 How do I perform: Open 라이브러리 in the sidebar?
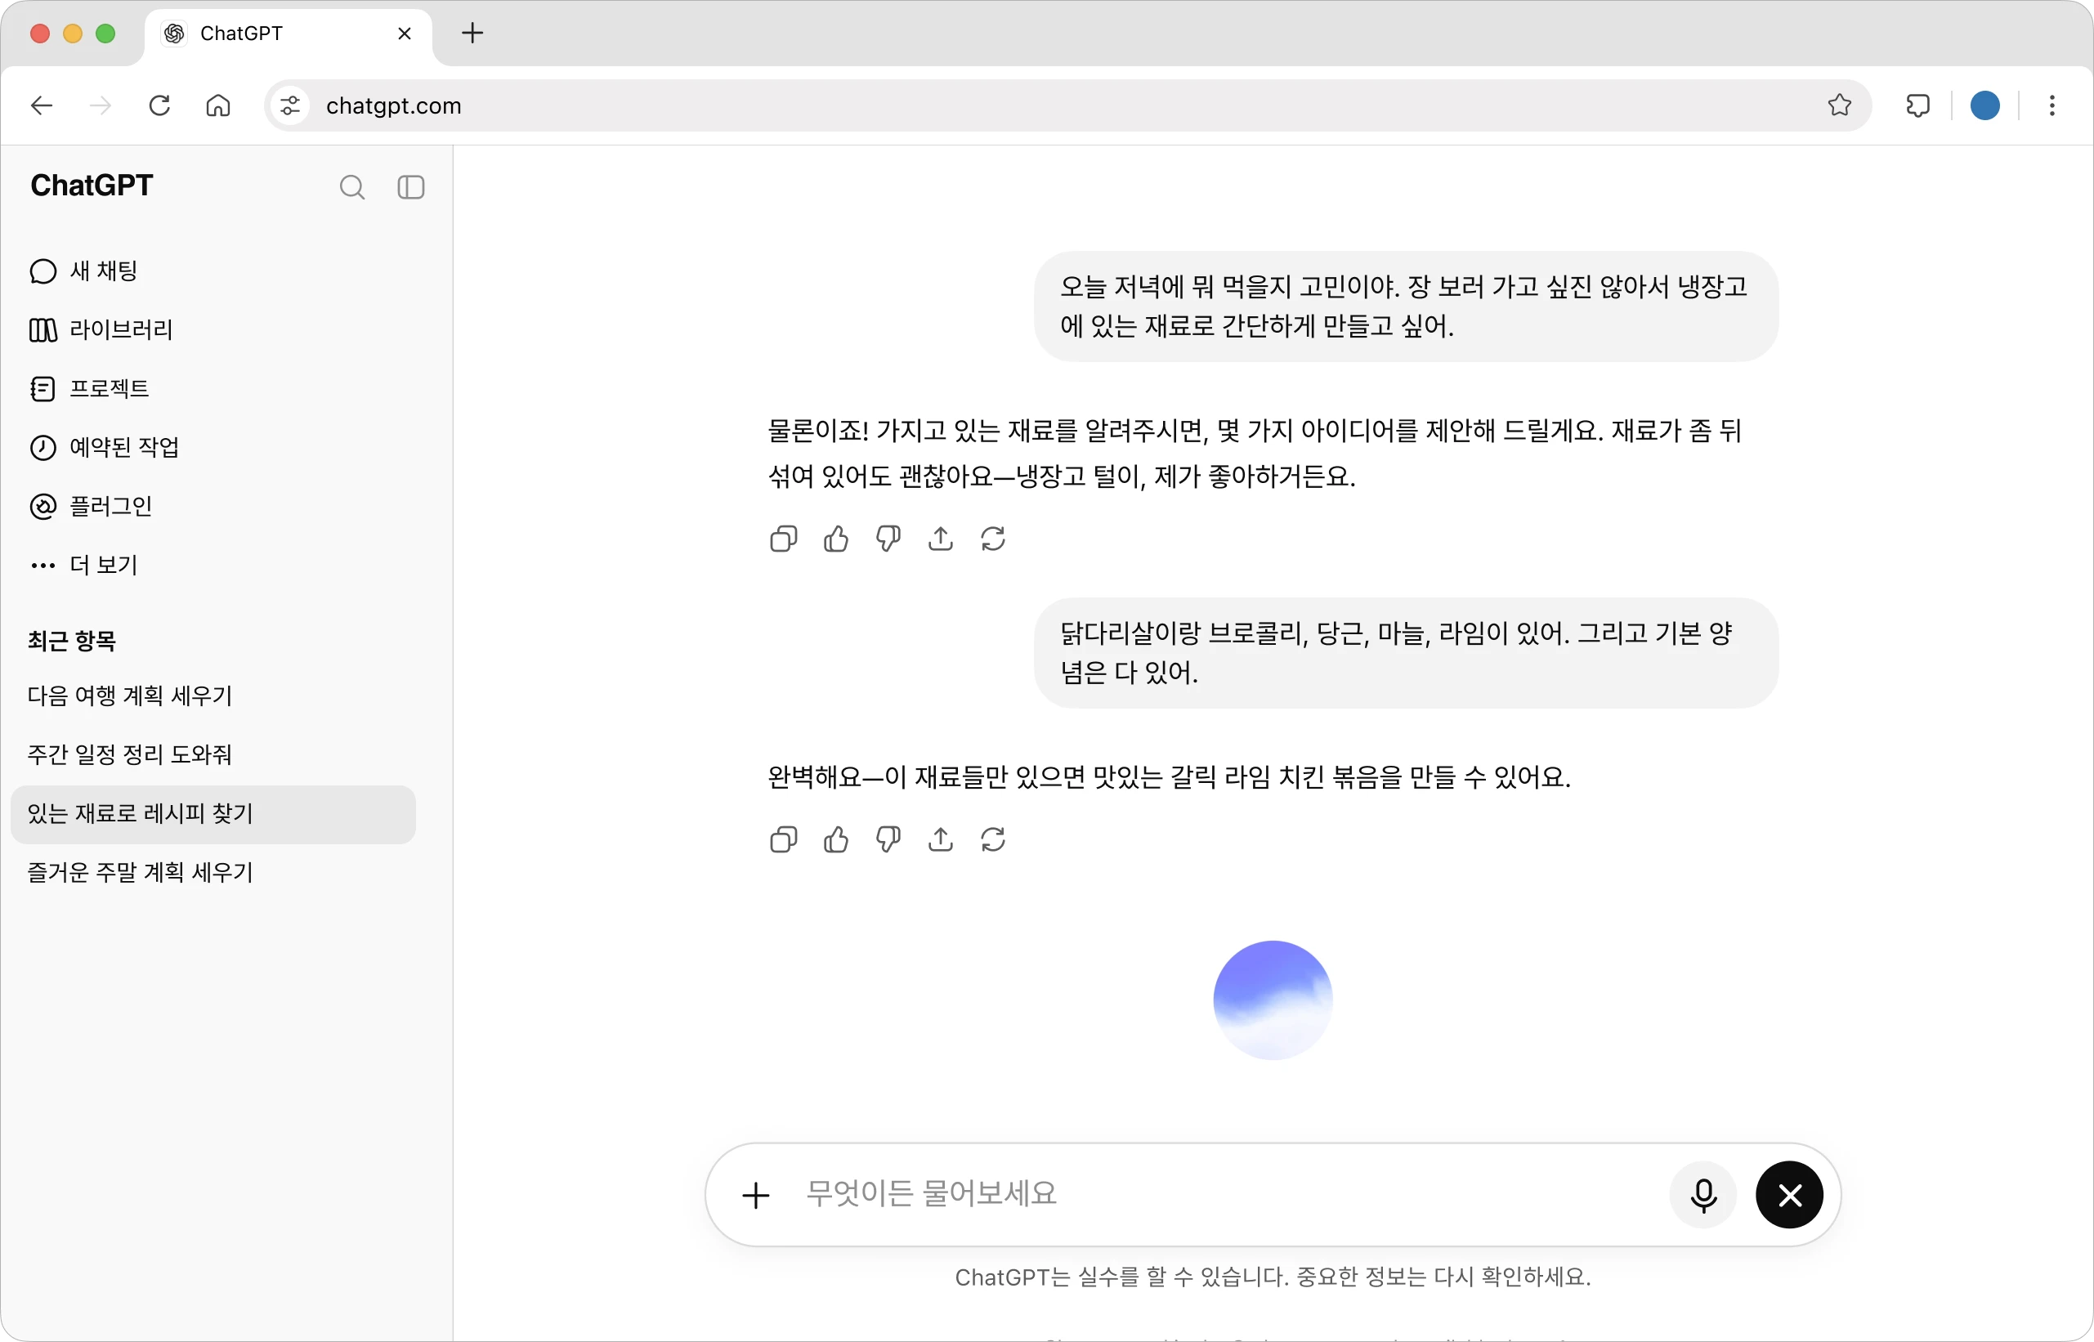[x=101, y=329]
